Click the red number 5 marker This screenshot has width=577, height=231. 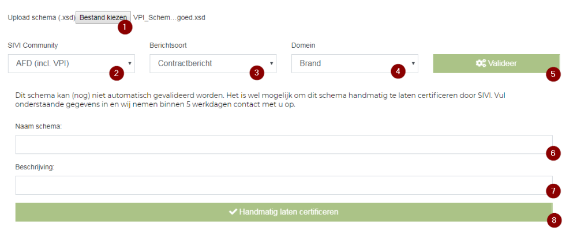553,74
